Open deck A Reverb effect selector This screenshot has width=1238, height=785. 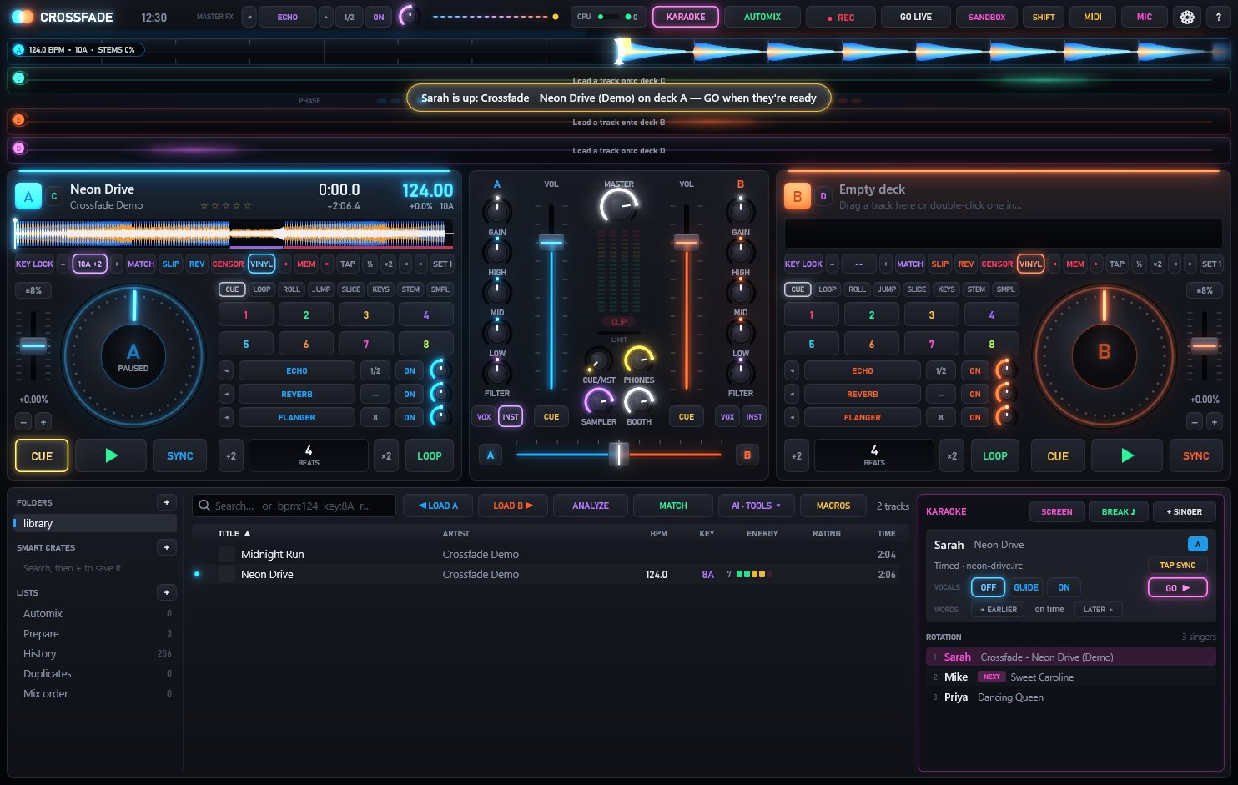(x=297, y=394)
